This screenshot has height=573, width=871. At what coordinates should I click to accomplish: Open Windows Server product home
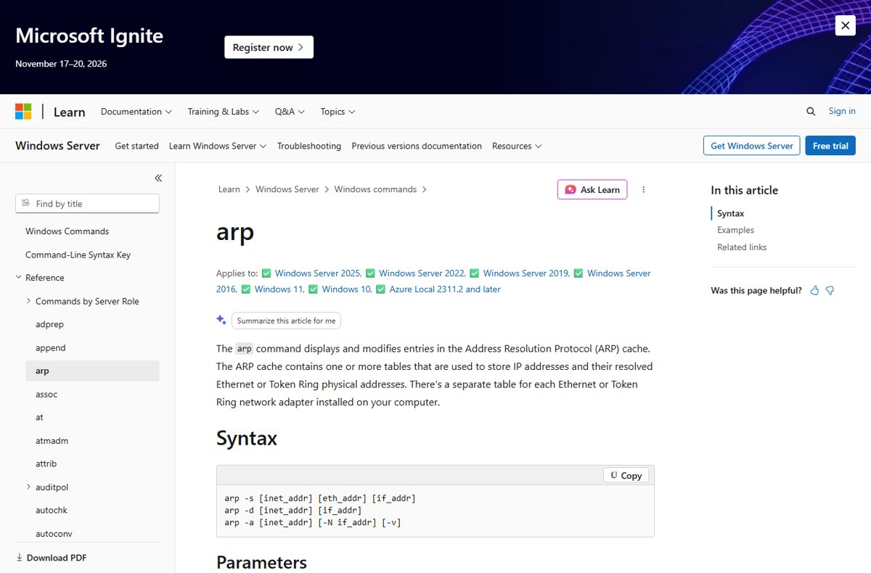tap(57, 146)
